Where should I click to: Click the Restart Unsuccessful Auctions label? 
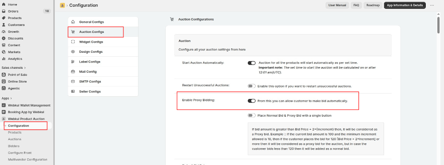point(206,85)
